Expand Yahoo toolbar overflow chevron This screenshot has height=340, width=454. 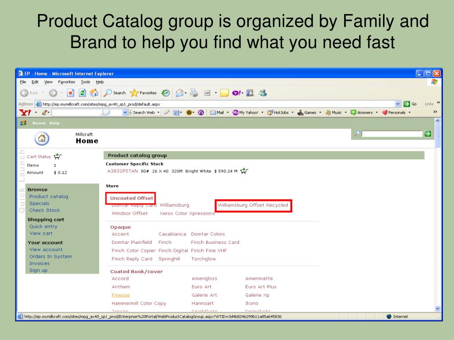pyautogui.click(x=435, y=112)
